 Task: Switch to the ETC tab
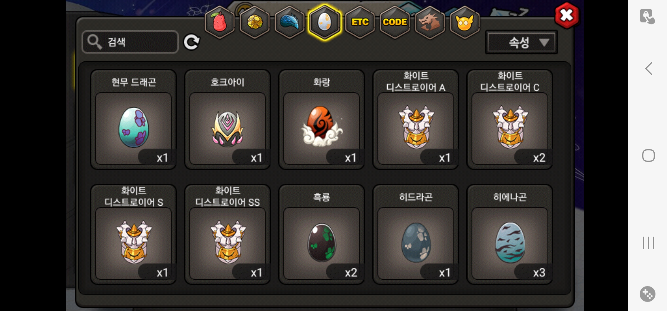360,22
